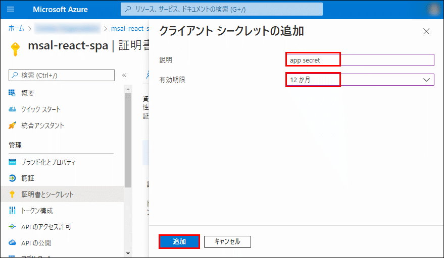444x258 pixels.
Task: Click the 有効期限 field label
Action: [x=172, y=80]
